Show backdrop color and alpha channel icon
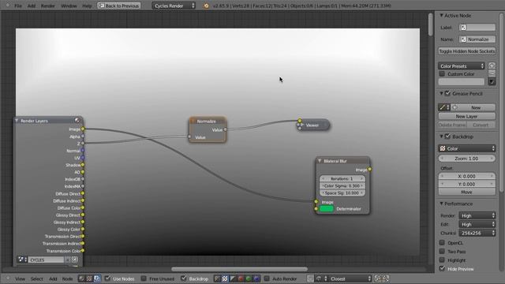 (218, 278)
